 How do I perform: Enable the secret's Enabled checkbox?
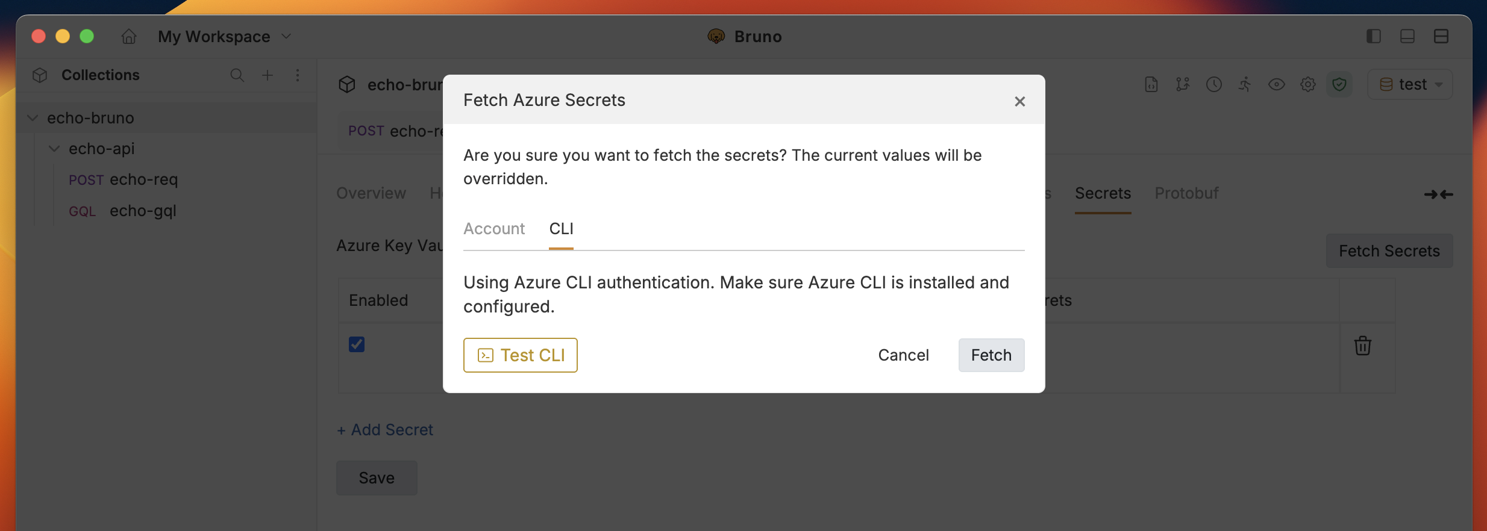[356, 344]
